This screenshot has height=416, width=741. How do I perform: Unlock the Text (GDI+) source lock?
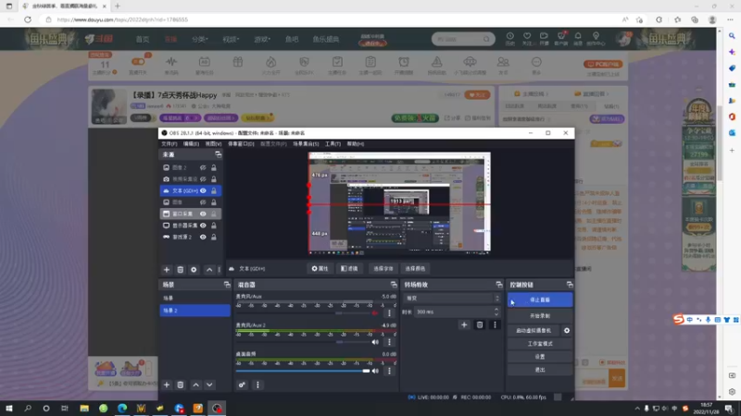[214, 190]
